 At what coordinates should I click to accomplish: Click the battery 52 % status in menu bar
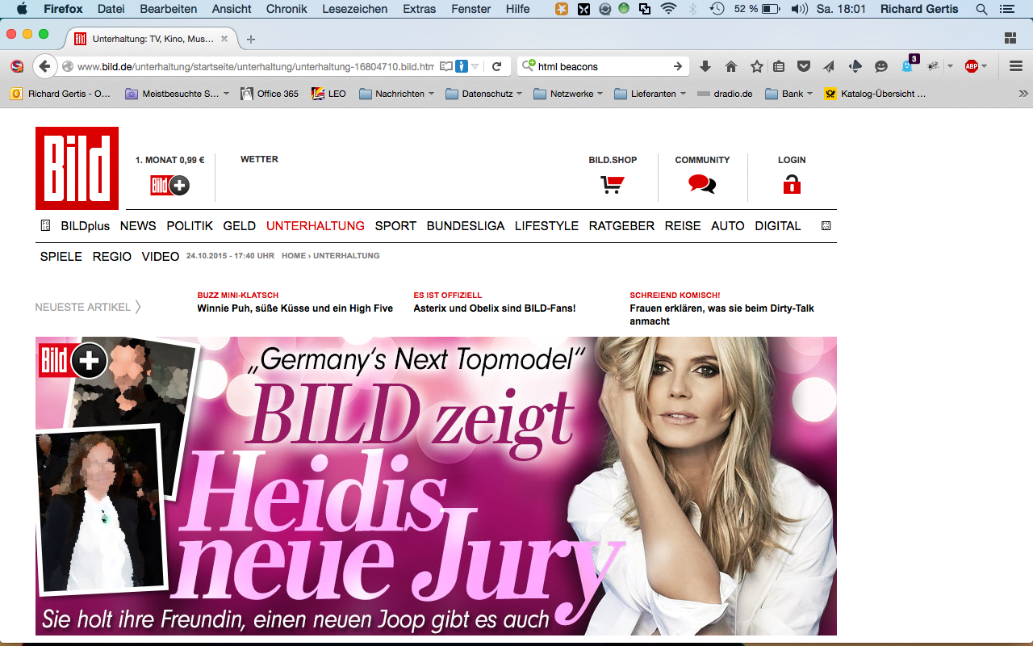(x=756, y=9)
